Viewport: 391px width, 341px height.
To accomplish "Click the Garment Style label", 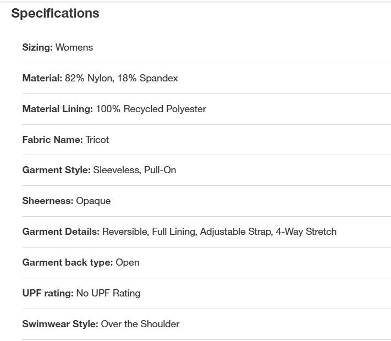I will (x=56, y=170).
